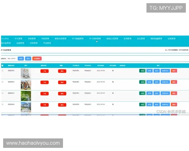This screenshot has width=189, height=151.
Task: Open the 学生管理 menu
Action: click(x=19, y=39)
